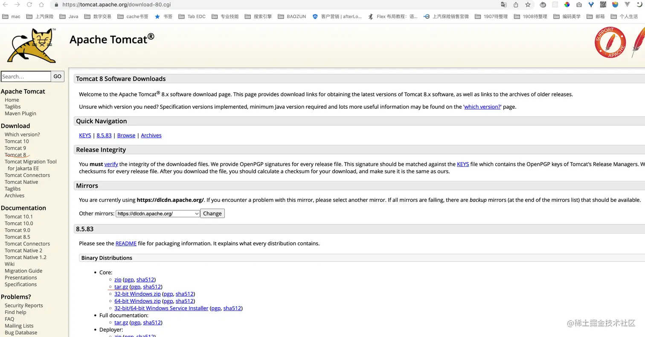Download the Core tar.gz distribution

click(121, 287)
